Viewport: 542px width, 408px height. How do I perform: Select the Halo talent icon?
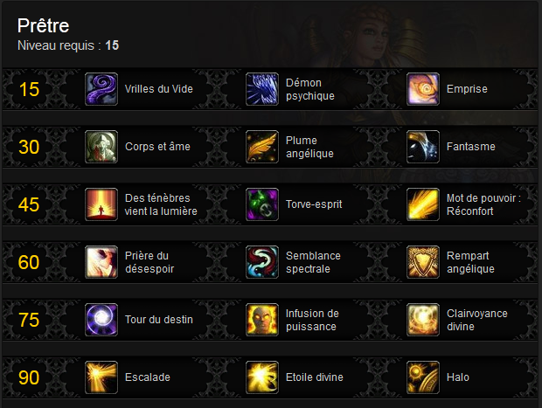click(x=423, y=377)
